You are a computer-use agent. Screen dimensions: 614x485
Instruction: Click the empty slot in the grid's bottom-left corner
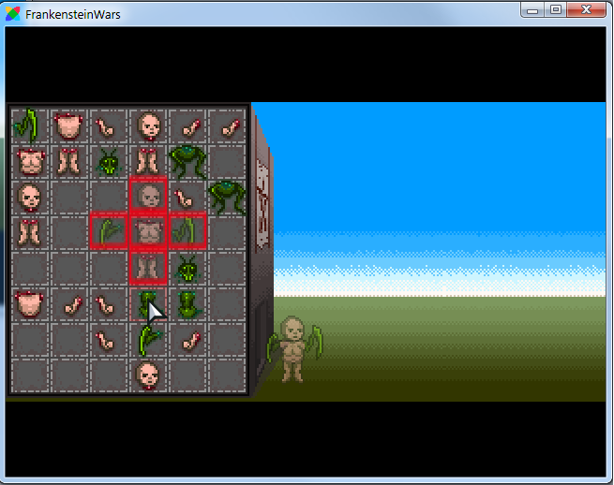[29, 375]
